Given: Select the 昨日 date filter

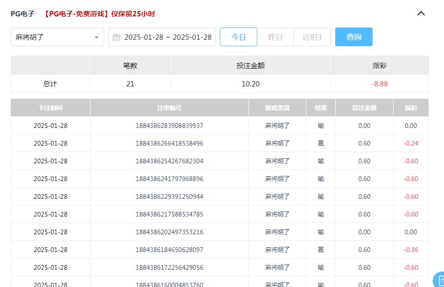Looking at the screenshot, I should click(275, 37).
